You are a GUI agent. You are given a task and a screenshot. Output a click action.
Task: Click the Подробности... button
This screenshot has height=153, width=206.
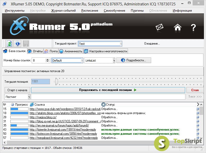(x=134, y=60)
